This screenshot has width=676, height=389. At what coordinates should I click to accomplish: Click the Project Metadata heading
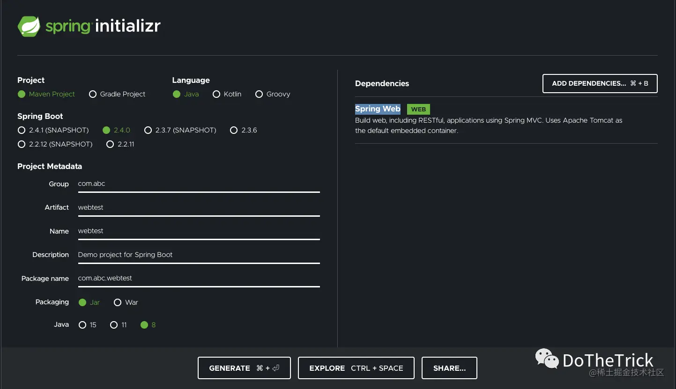pos(50,166)
